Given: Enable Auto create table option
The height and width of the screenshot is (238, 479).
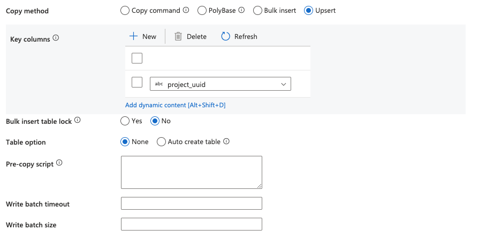Looking at the screenshot, I should 161,142.
